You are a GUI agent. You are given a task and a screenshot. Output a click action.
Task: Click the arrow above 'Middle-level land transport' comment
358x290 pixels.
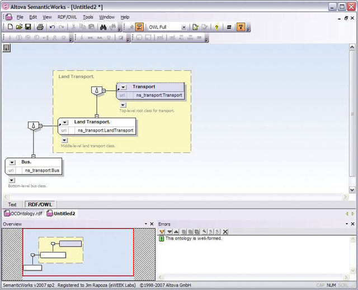click(x=65, y=140)
